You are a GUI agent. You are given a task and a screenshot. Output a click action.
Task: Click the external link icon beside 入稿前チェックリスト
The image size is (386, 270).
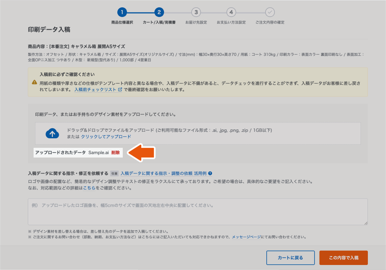tap(120, 90)
